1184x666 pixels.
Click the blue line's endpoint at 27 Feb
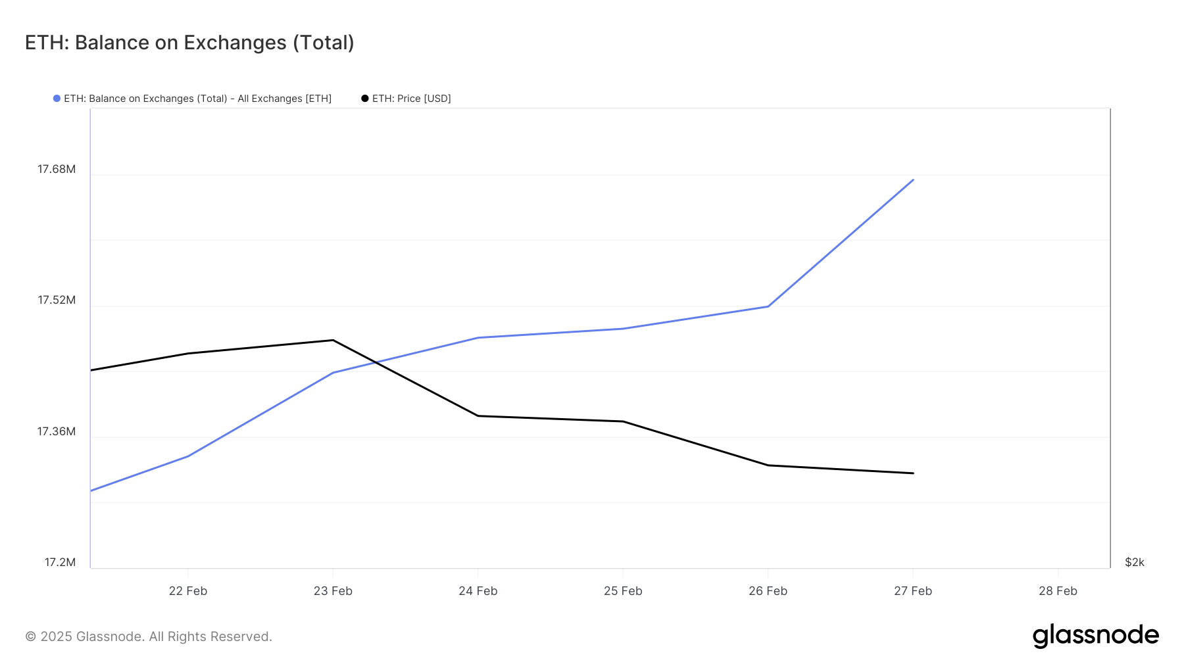tap(913, 179)
